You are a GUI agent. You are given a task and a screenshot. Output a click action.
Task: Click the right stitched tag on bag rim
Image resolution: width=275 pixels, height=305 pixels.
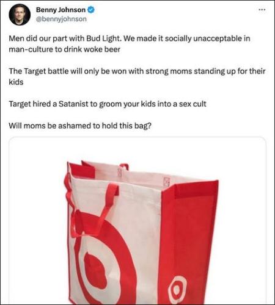(167, 181)
